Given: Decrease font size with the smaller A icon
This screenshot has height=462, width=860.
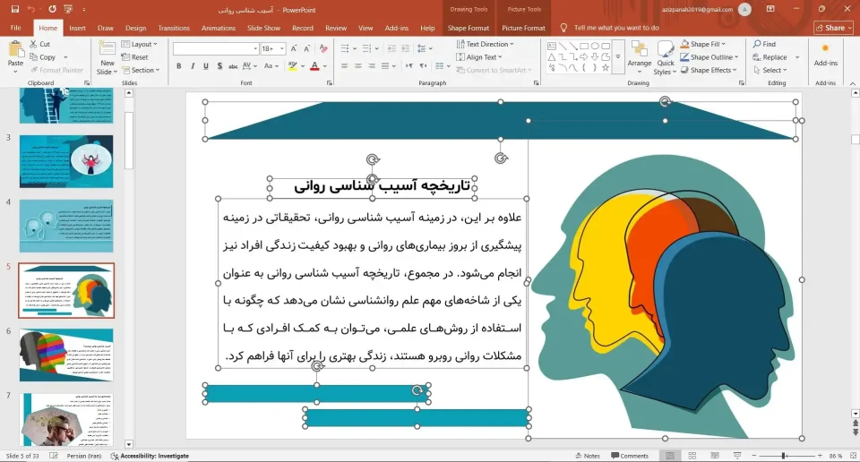Looking at the screenshot, I should (x=307, y=48).
